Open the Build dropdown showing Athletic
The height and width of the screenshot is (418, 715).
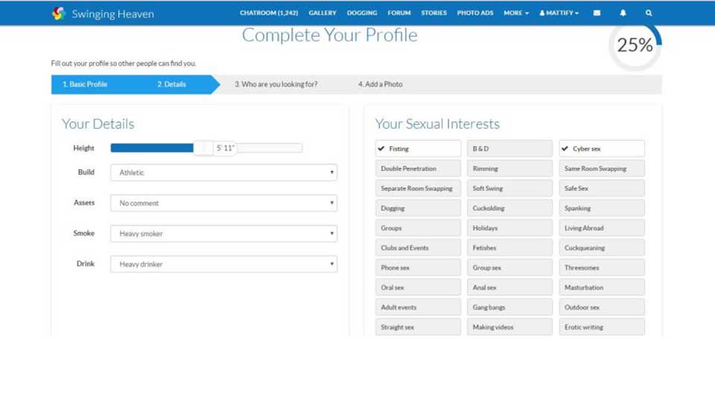point(223,173)
